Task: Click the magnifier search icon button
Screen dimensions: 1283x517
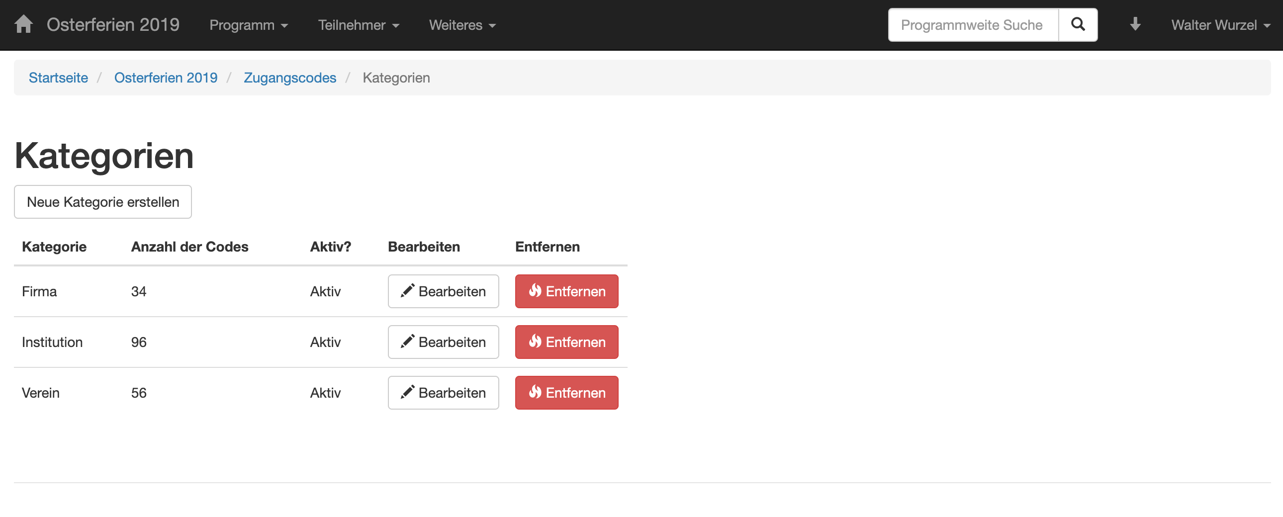Action: click(x=1077, y=24)
